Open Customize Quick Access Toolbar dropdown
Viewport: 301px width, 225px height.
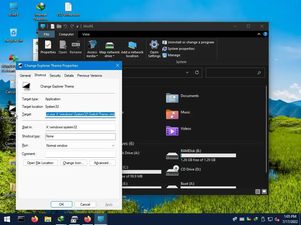tap(77, 27)
